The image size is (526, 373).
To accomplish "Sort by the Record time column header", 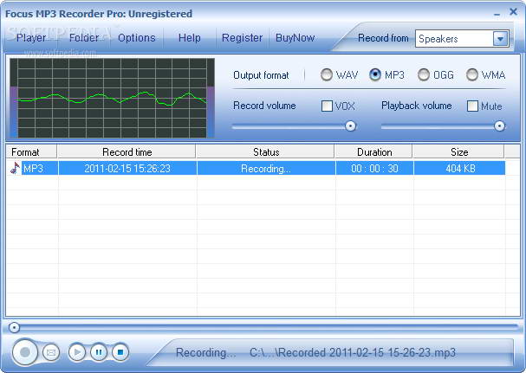I will pyautogui.click(x=127, y=151).
